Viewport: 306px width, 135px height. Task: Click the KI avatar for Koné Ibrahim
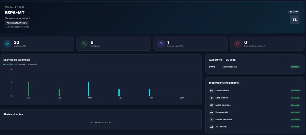(211, 98)
